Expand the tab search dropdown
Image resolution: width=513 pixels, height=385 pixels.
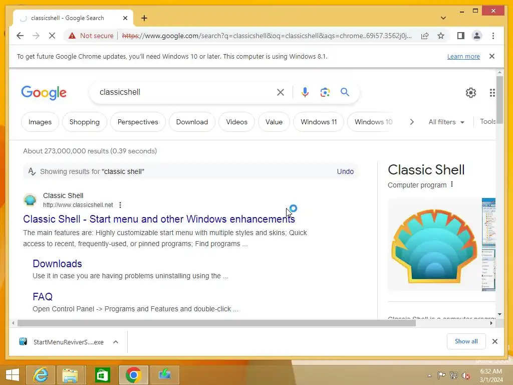point(443,18)
